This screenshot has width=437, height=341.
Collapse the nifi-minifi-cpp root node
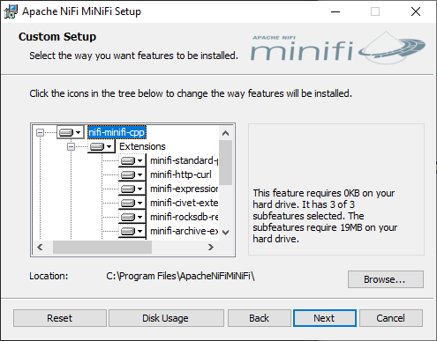(x=40, y=132)
